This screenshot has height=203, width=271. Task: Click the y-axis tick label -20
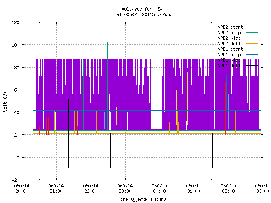(x=15, y=180)
